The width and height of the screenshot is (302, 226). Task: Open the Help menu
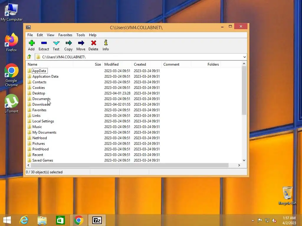point(93,35)
